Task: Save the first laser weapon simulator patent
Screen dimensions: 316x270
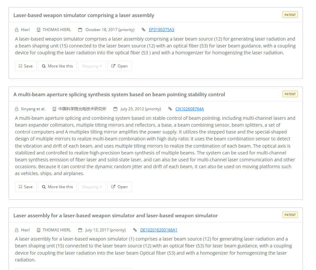Action: [x=26, y=66]
